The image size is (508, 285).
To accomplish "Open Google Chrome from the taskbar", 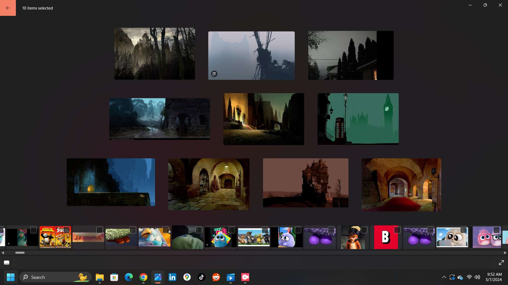I will (143, 277).
